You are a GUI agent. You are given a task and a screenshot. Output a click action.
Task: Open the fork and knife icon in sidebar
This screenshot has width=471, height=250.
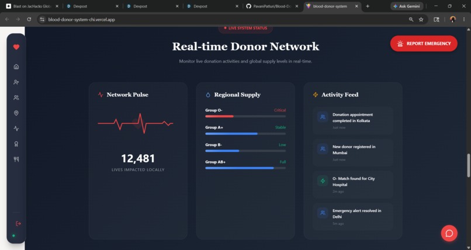16,159
